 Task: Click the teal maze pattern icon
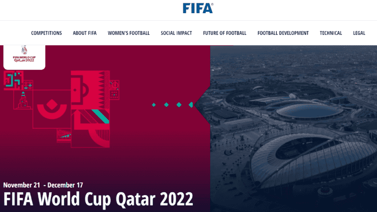(13, 80)
